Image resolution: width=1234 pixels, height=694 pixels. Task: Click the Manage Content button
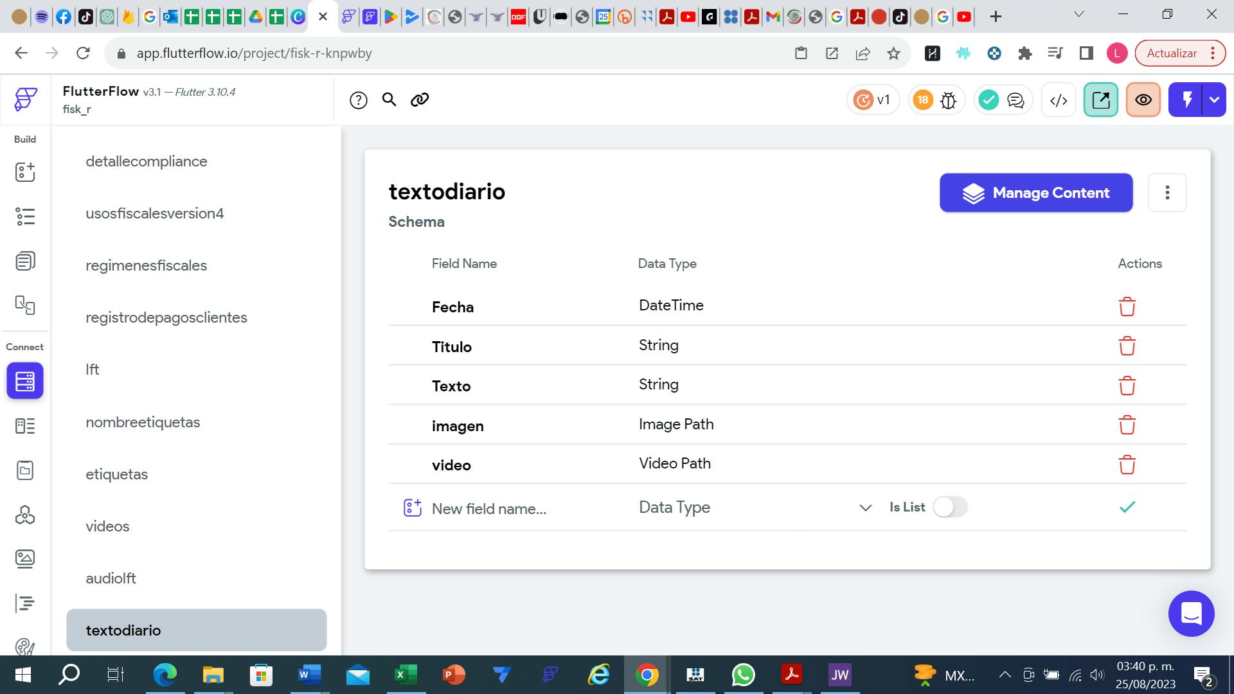pos(1035,193)
